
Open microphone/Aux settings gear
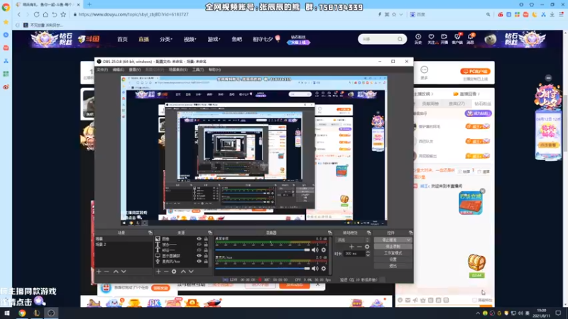tap(324, 269)
